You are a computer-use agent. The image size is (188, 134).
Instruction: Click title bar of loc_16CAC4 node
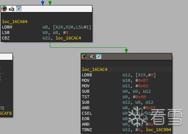click(x=127, y=57)
